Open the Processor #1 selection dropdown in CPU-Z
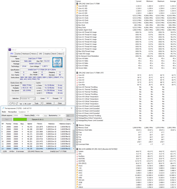 pos(34,98)
